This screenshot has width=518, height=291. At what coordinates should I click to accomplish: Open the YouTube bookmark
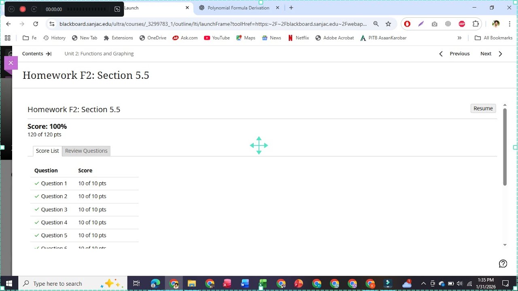tap(217, 38)
